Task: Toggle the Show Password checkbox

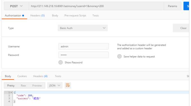Action: 60,63
